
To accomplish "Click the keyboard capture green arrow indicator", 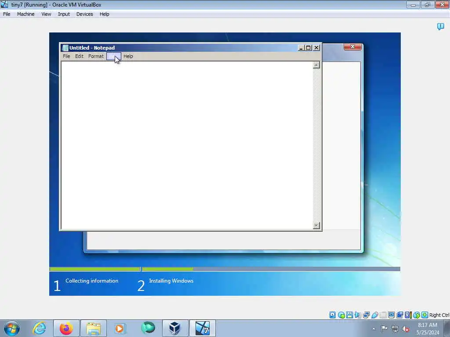I will tap(425, 315).
